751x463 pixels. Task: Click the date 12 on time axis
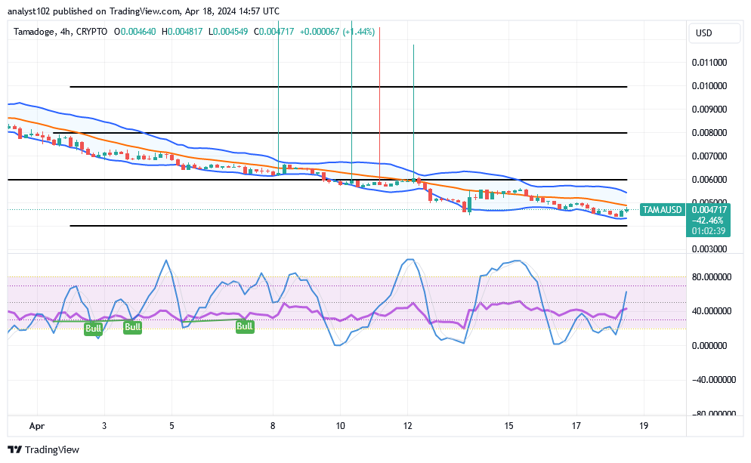(x=407, y=426)
